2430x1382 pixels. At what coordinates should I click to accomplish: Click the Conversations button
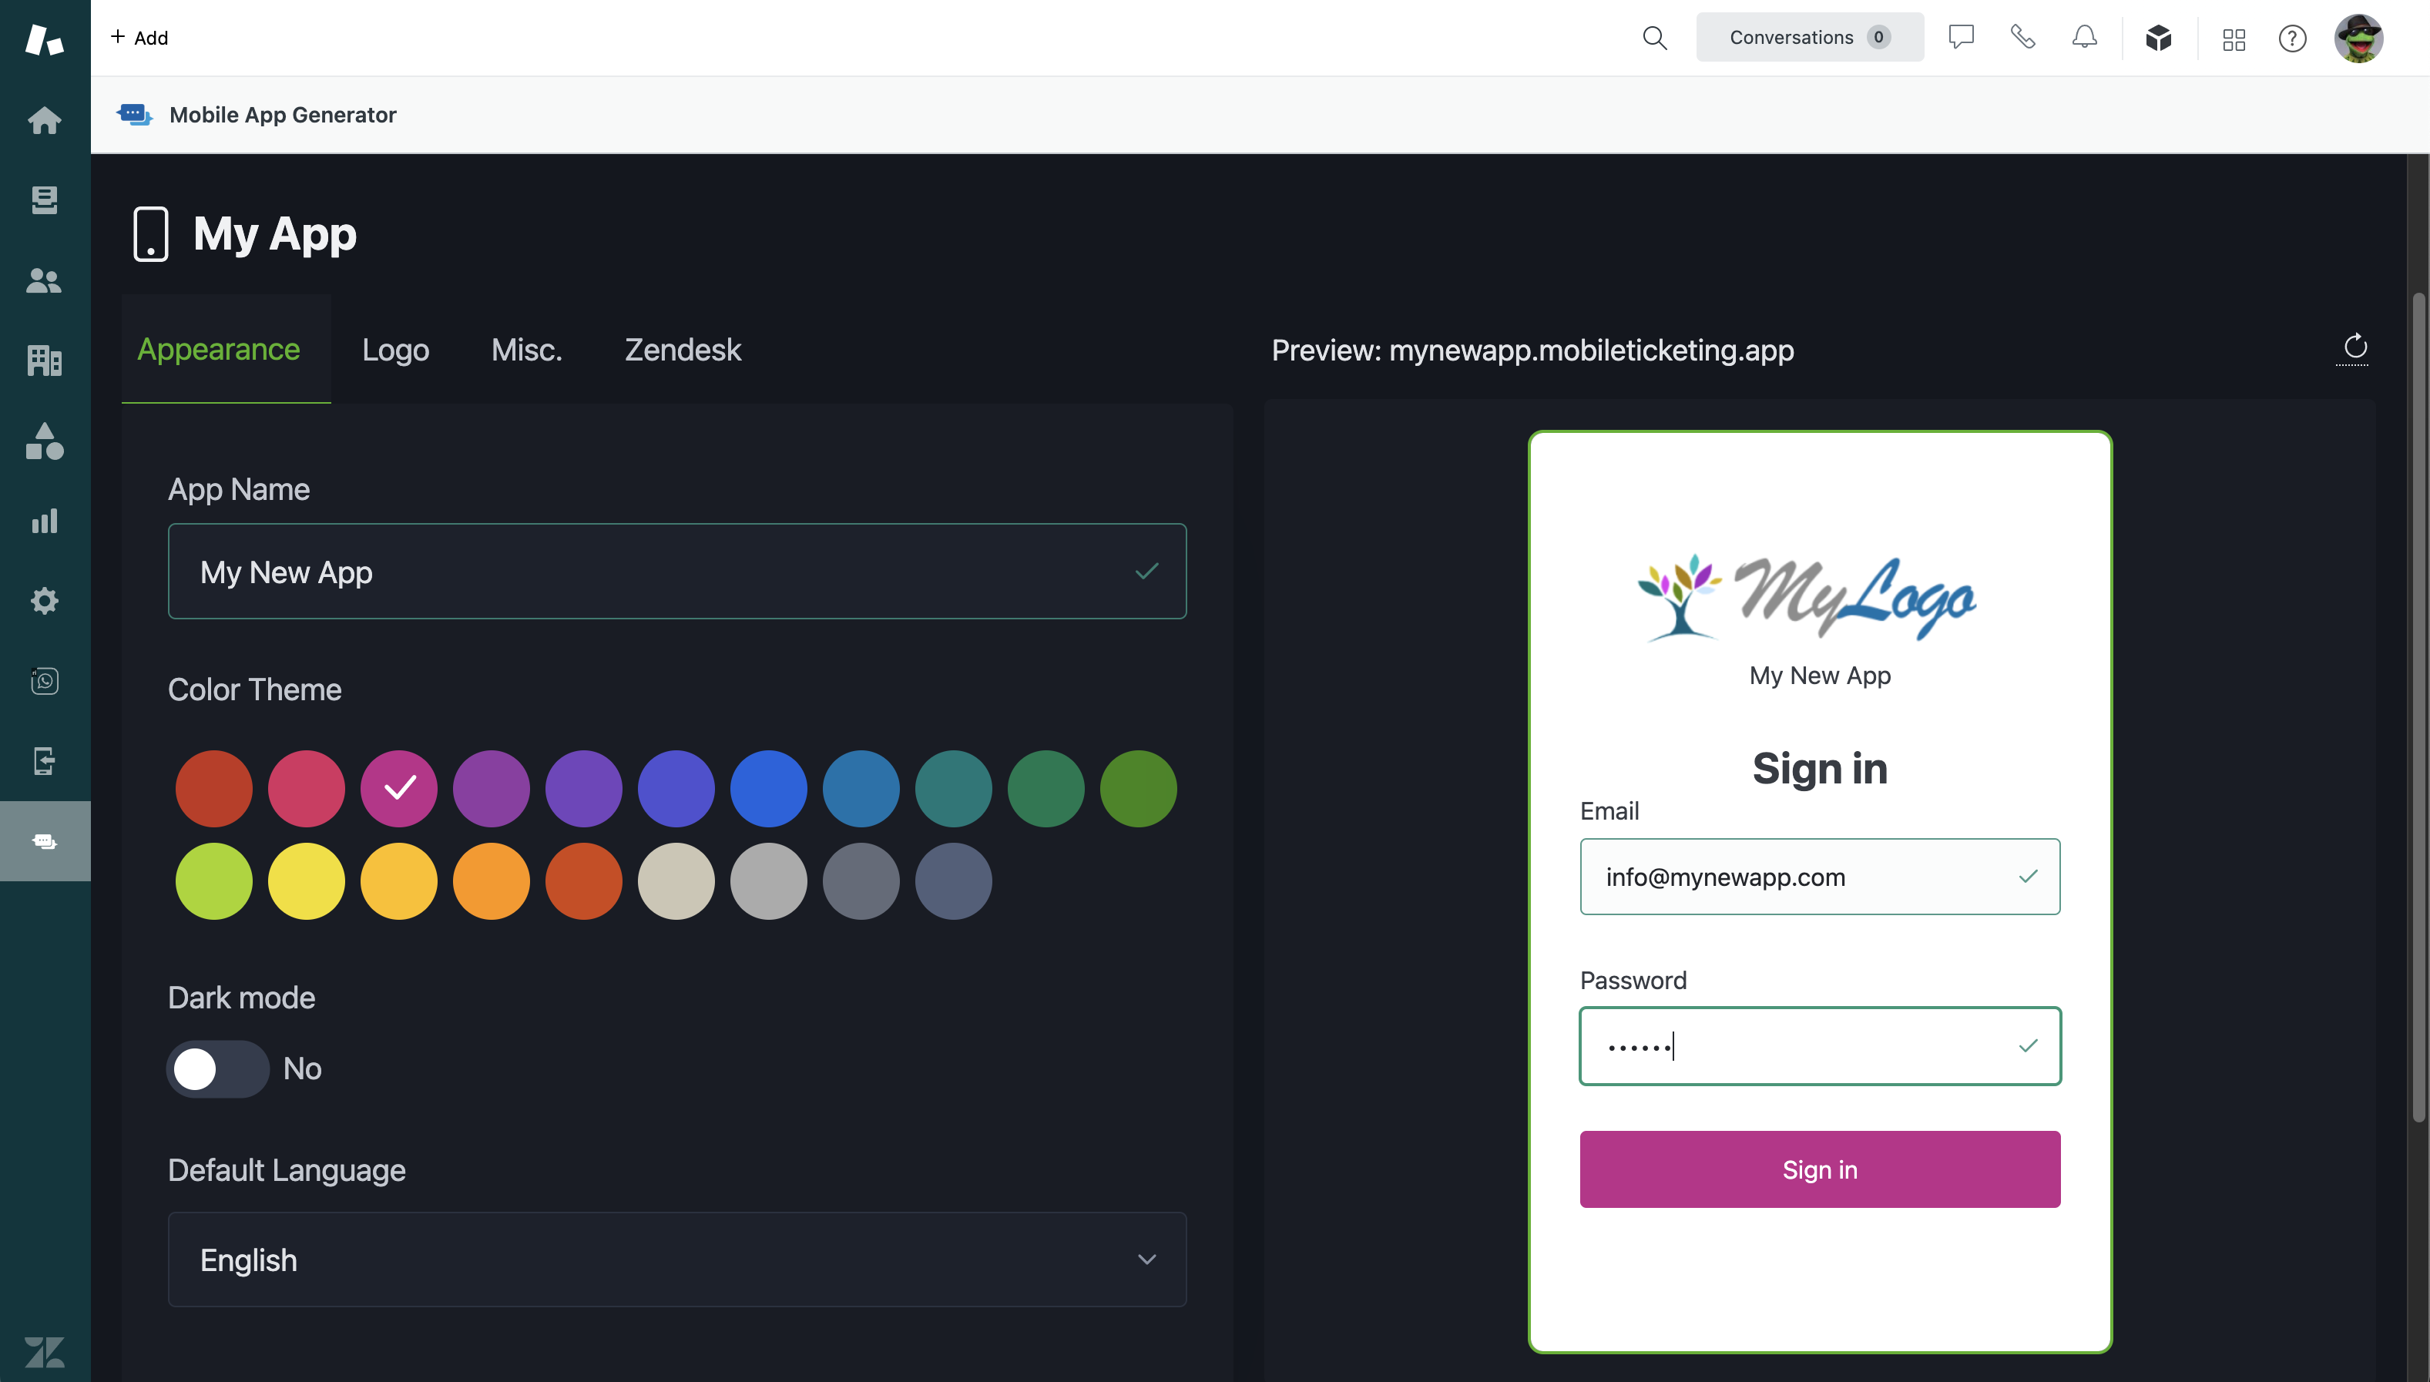1809,38
